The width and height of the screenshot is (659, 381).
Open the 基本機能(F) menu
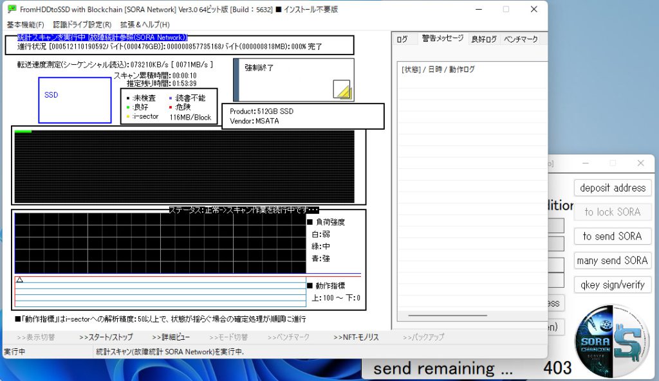coord(25,25)
